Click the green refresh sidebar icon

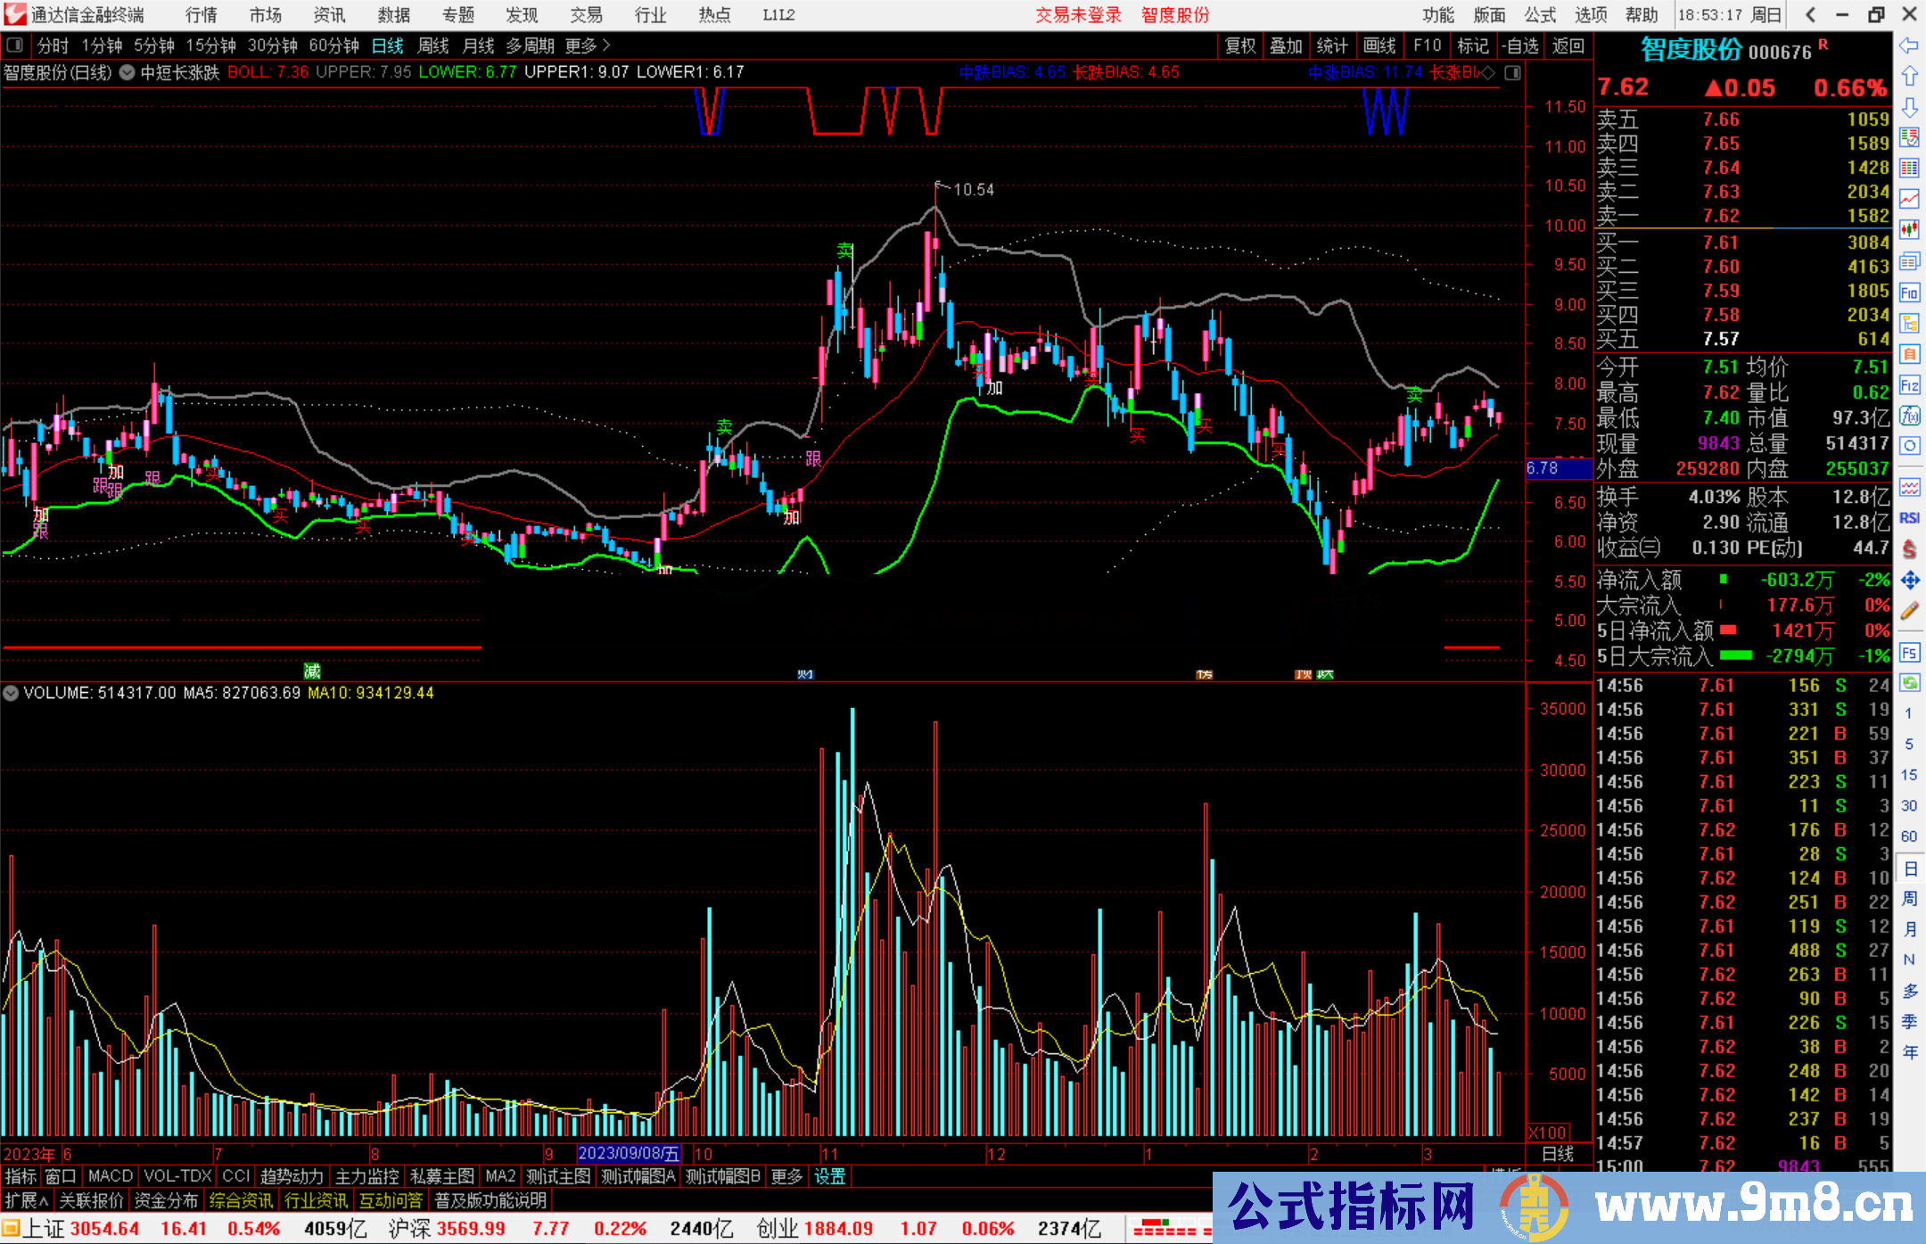tap(1909, 683)
